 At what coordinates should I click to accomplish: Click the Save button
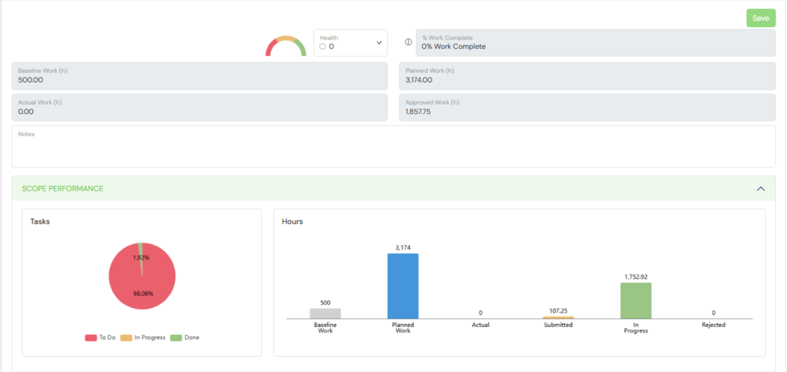click(x=760, y=18)
